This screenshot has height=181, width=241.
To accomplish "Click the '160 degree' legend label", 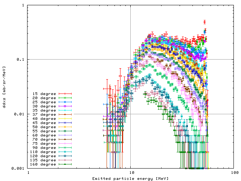I will click(x=43, y=164).
